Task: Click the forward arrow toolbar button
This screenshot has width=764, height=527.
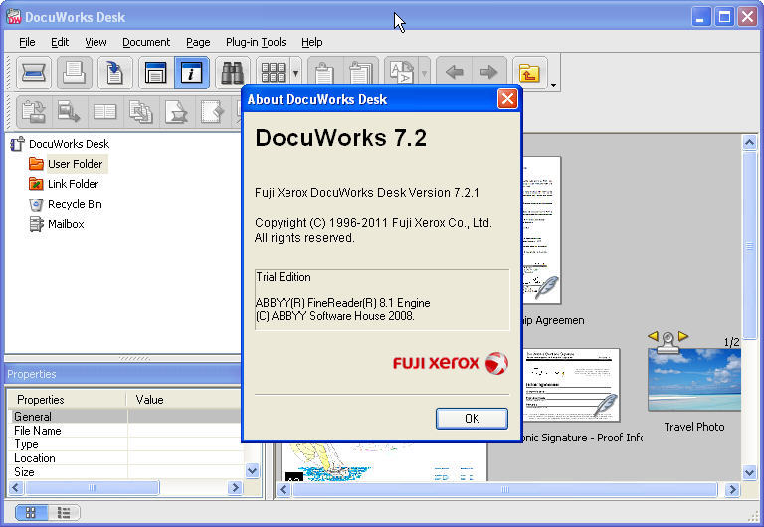Action: (488, 72)
